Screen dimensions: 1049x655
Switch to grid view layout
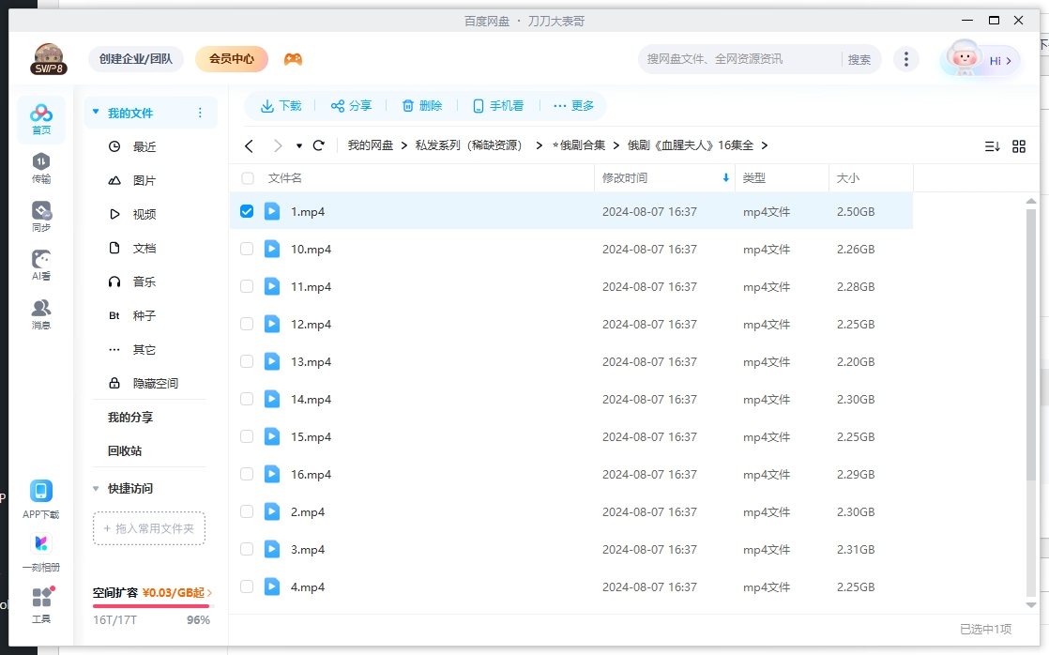[x=1019, y=145]
